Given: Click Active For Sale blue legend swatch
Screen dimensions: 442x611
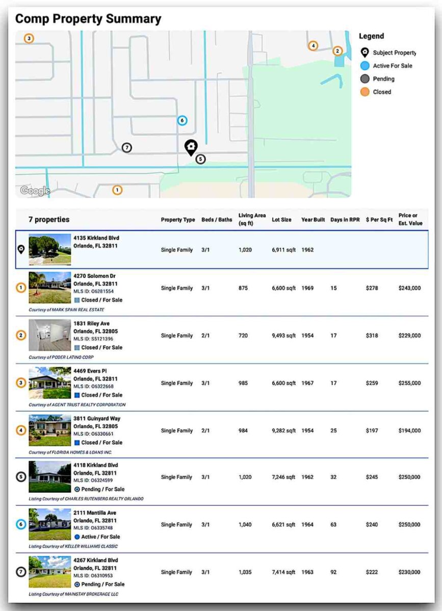Looking at the screenshot, I should click(365, 66).
